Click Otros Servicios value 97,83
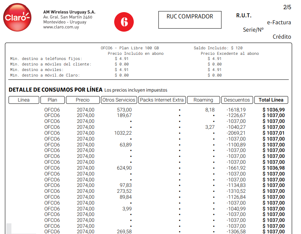Viewport: 301px width, 234px height. pyautogui.click(x=126, y=185)
